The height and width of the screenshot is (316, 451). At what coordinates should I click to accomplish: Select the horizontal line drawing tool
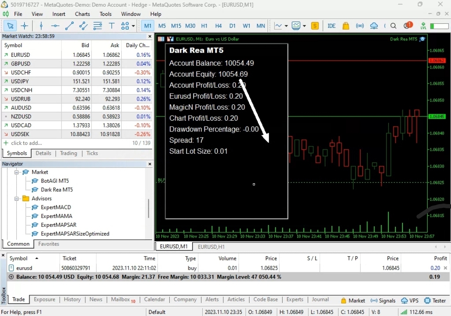pyautogui.click(x=55, y=26)
